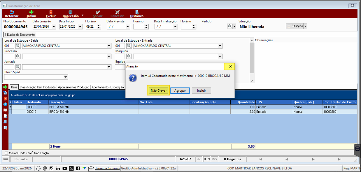
Task: Open the Instagram icon in status bar
Action: [51, 168]
